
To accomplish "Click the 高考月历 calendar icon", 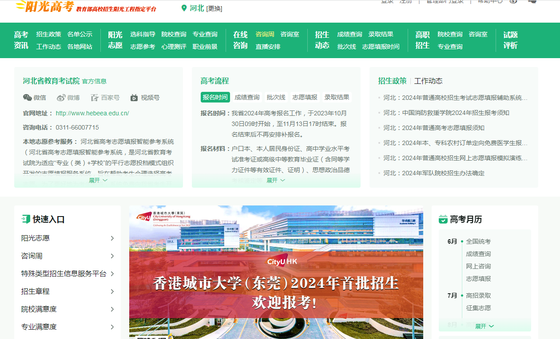I will [443, 219].
